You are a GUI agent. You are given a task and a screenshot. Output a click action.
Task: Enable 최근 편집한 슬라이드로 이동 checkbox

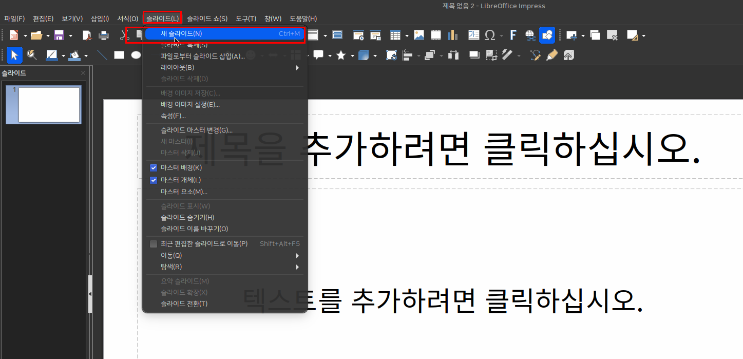[x=153, y=243]
